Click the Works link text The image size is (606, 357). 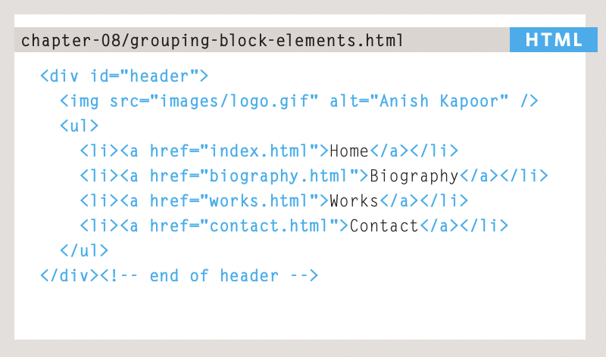tap(354, 200)
